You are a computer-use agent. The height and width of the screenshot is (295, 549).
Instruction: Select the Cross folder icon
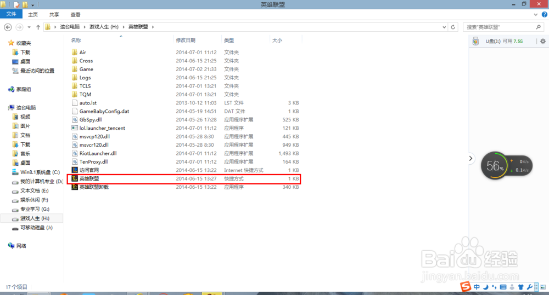click(75, 60)
